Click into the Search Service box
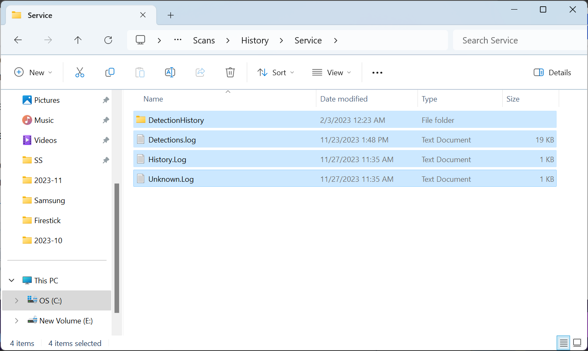The image size is (588, 351). pos(520,40)
